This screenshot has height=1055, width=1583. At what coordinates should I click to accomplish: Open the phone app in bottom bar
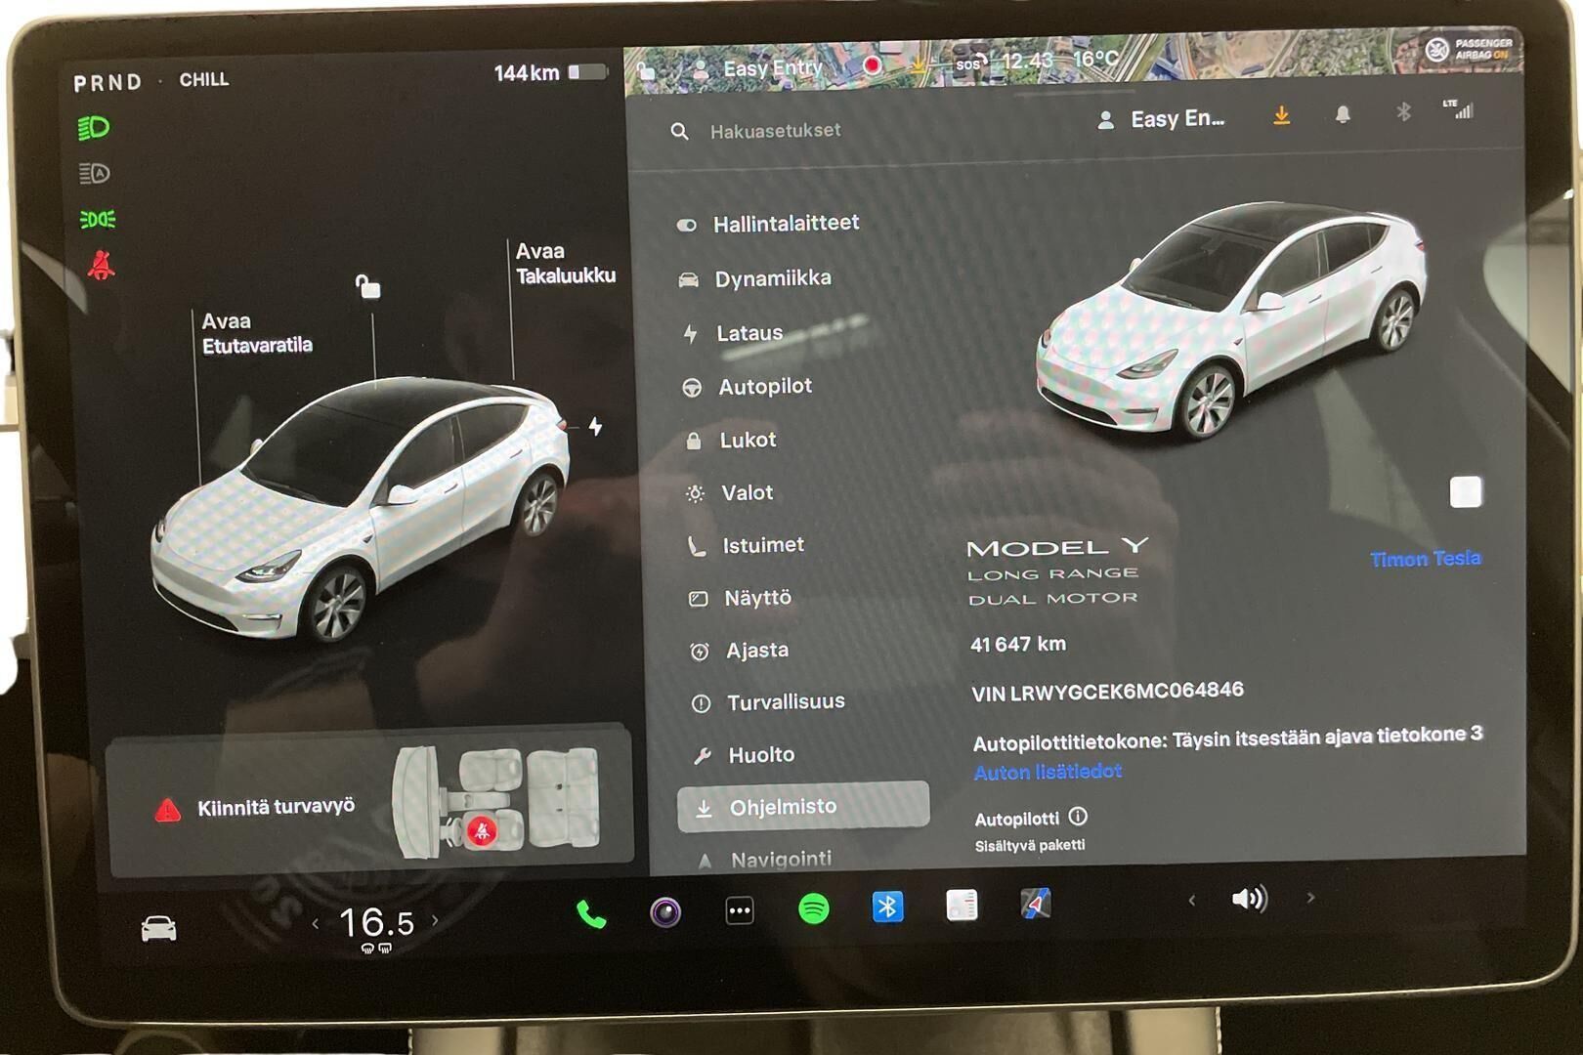point(591,913)
